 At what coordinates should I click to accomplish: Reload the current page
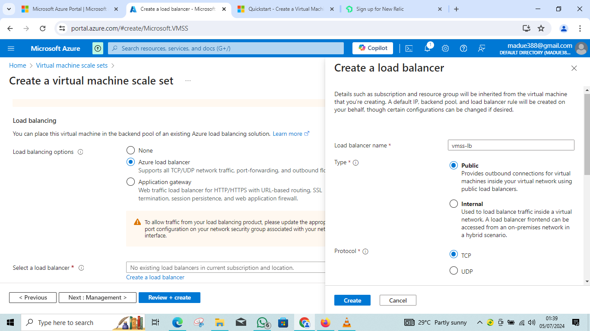pyautogui.click(x=42, y=28)
